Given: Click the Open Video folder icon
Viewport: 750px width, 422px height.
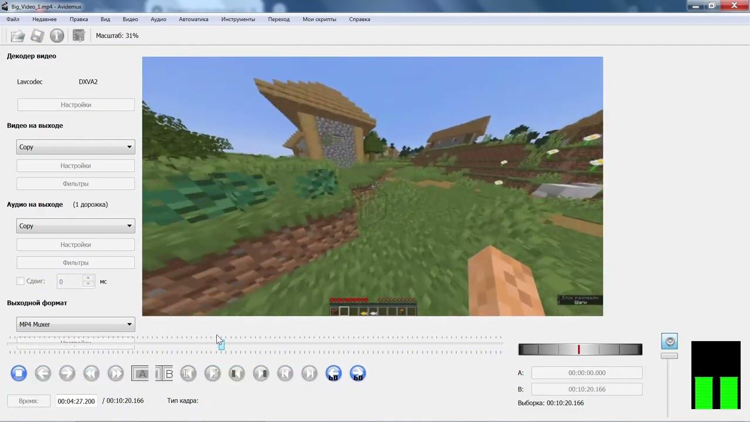Looking at the screenshot, I should 18,36.
